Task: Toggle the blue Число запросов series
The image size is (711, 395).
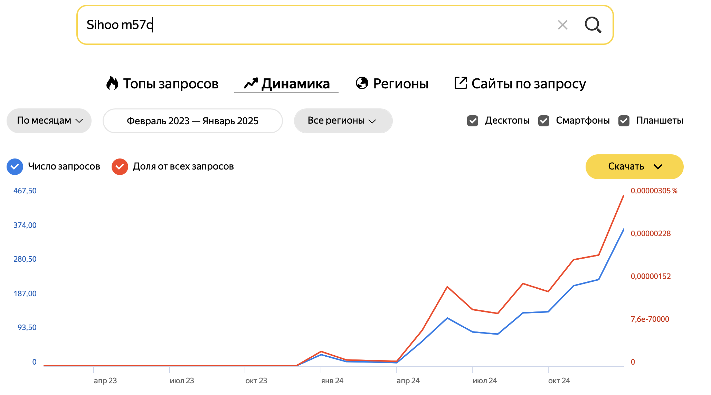Action: (x=15, y=167)
